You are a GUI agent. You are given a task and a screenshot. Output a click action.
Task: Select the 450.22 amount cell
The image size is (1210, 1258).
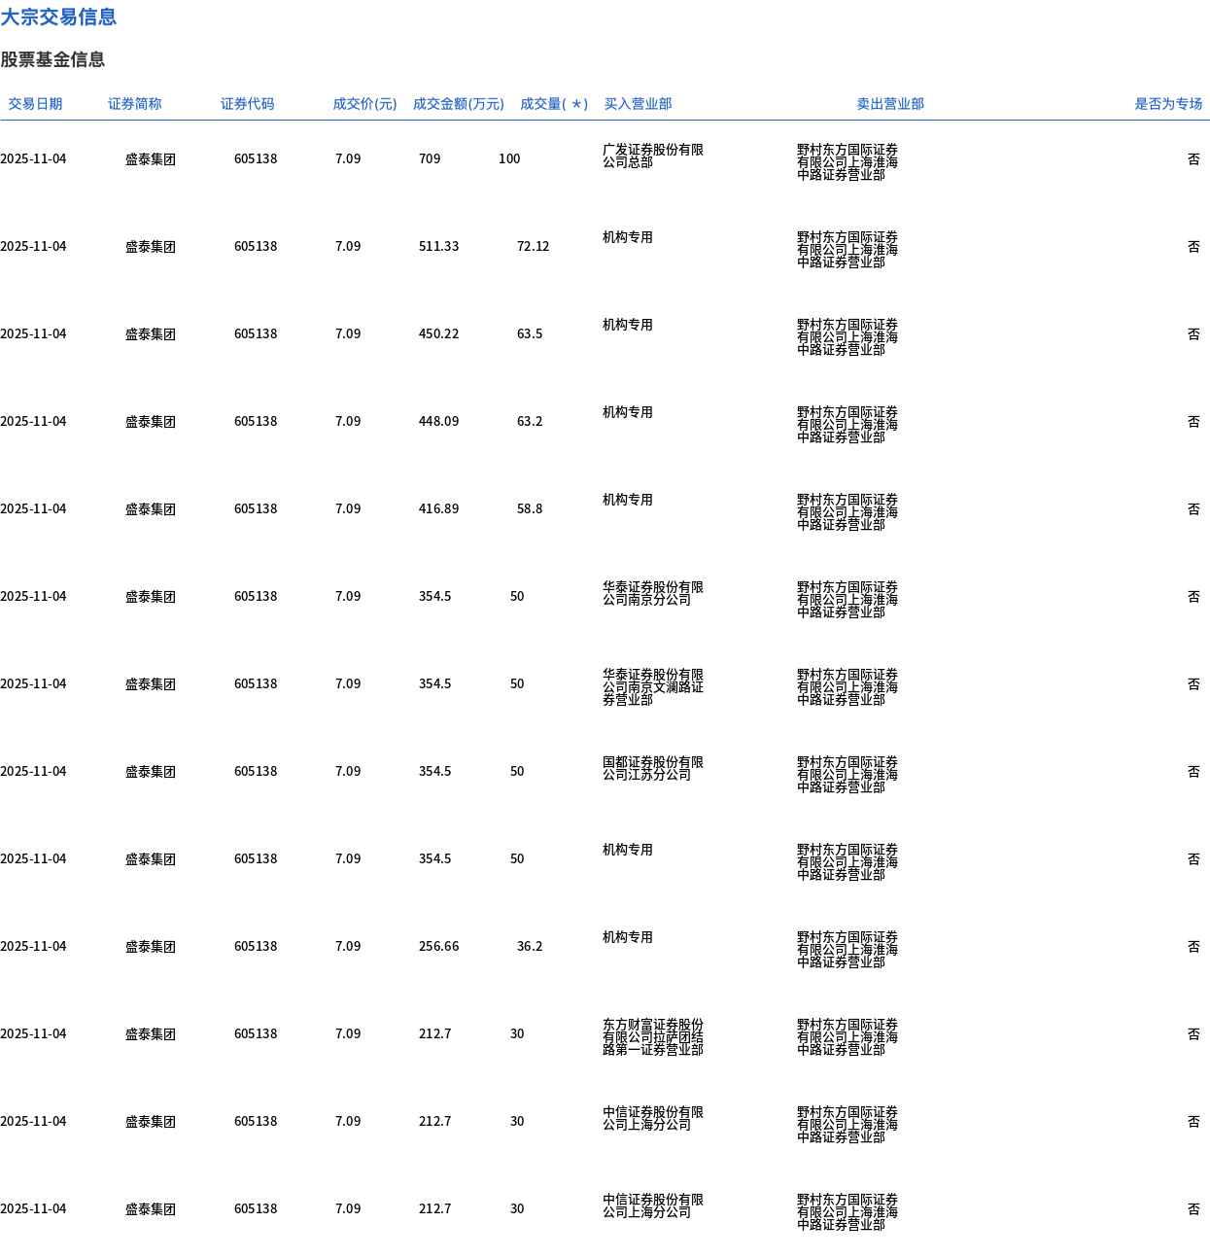(438, 334)
